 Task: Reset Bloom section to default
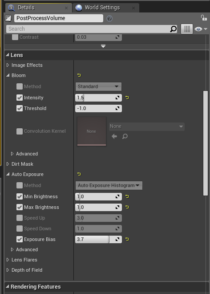tap(79, 75)
